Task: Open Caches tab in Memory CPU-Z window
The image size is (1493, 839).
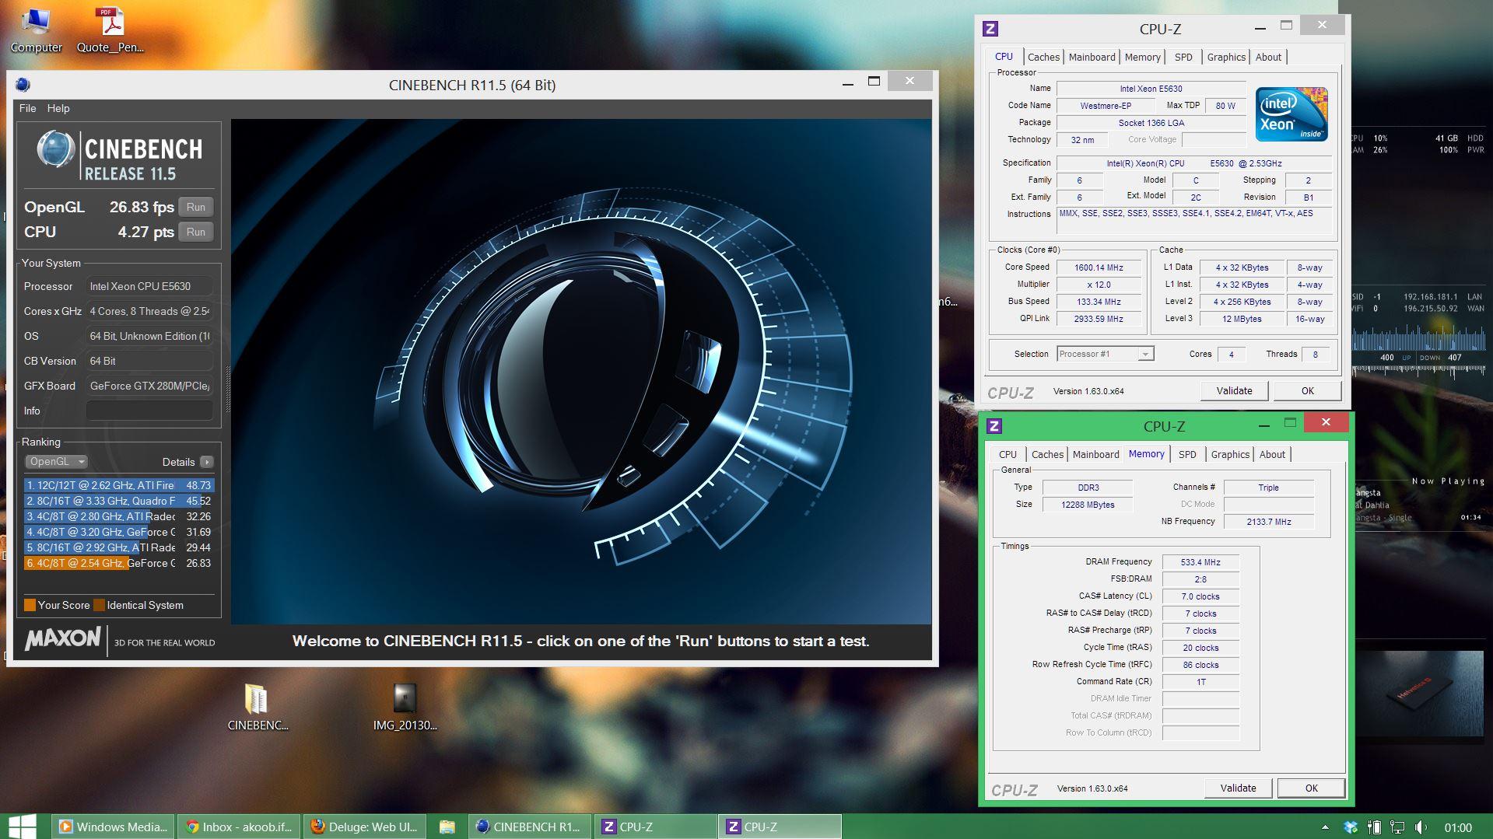Action: tap(1047, 454)
